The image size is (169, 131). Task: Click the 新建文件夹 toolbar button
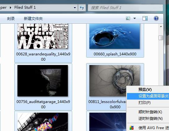coord(33,19)
